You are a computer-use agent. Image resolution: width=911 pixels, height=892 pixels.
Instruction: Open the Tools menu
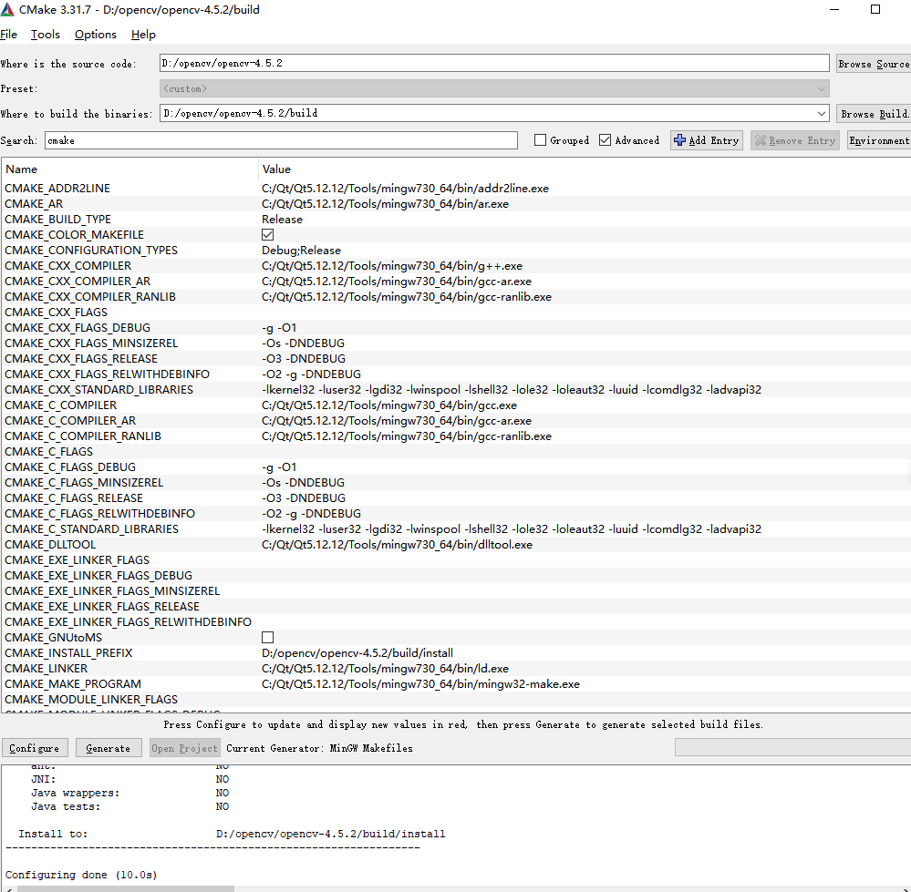(46, 35)
